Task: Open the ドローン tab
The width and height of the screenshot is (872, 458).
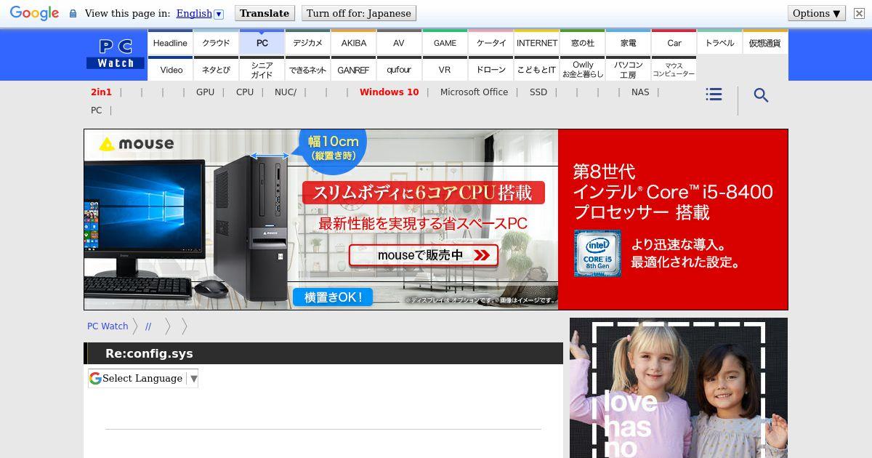Action: [491, 69]
